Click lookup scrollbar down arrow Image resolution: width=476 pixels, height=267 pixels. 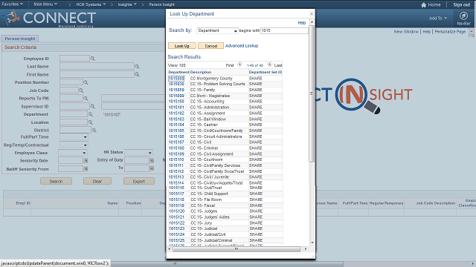[x=312, y=243]
